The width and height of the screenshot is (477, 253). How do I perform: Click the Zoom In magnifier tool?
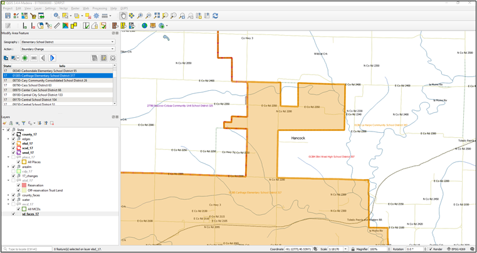click(140, 16)
